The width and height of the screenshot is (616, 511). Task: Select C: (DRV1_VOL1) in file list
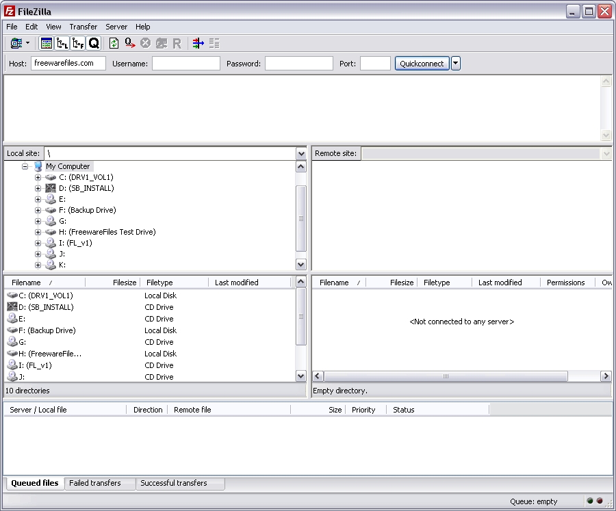coord(46,296)
